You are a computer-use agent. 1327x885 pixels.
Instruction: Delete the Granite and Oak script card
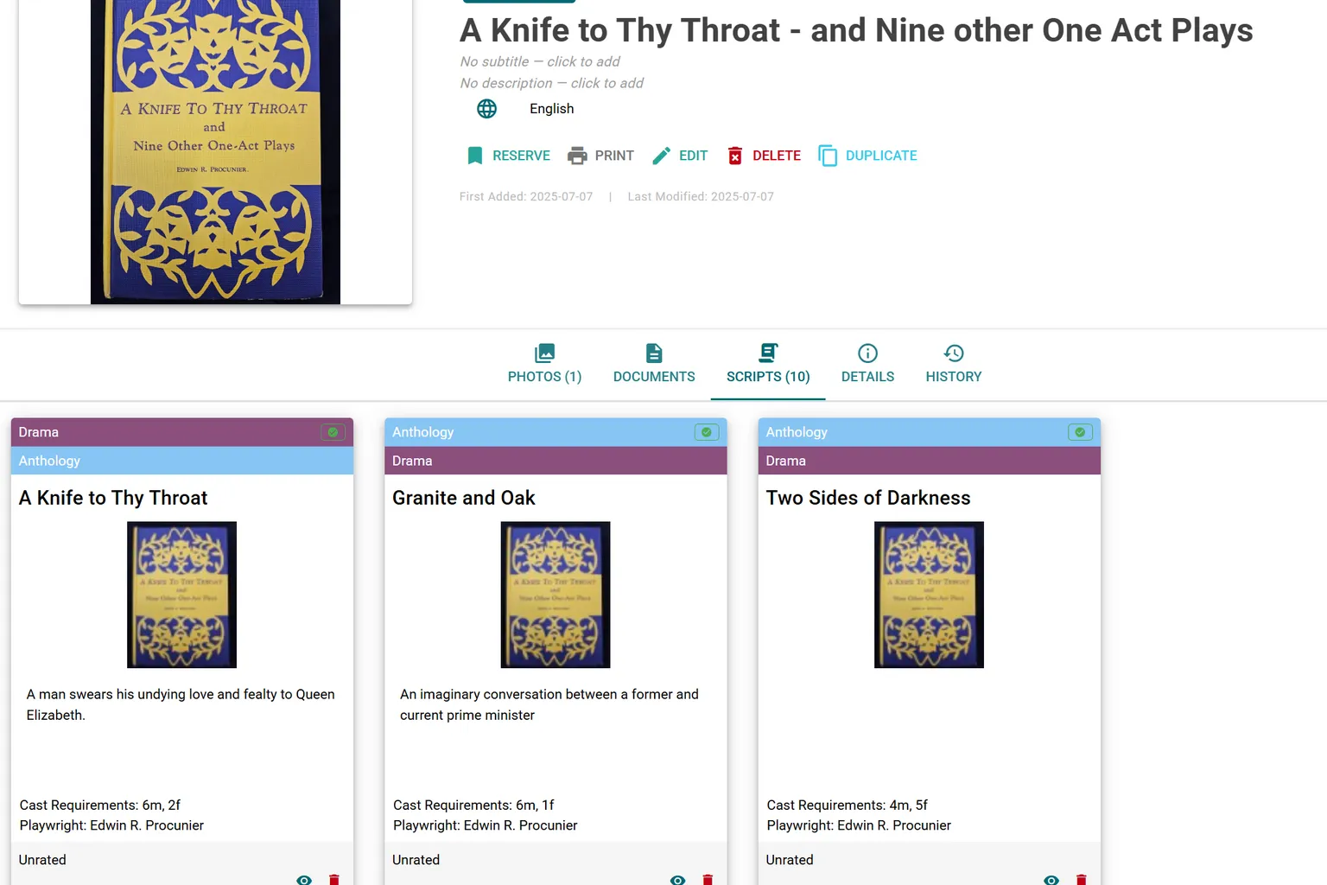(x=708, y=880)
